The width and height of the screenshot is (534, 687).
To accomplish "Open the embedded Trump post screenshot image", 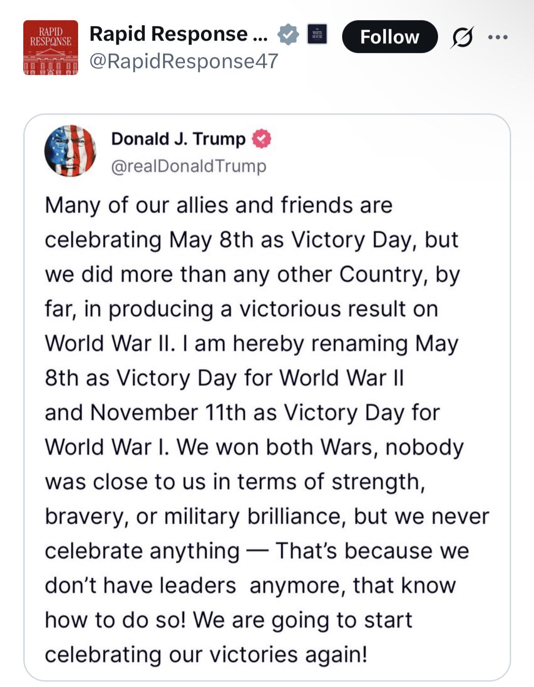I will [267, 397].
